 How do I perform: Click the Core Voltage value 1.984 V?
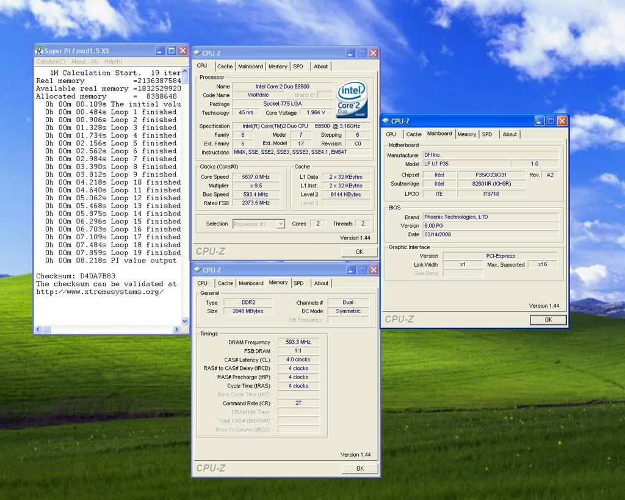coord(316,112)
